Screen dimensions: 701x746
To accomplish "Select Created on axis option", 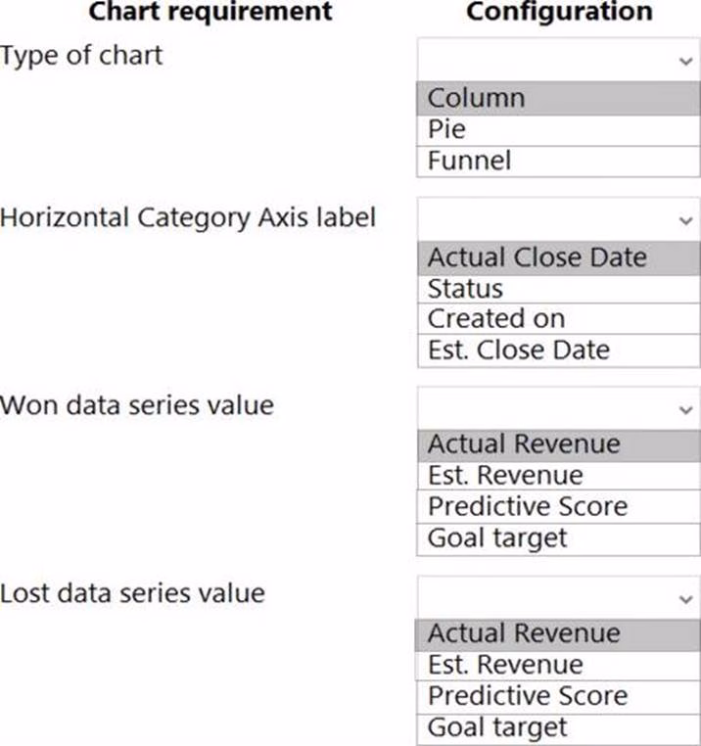I will tap(558, 319).
